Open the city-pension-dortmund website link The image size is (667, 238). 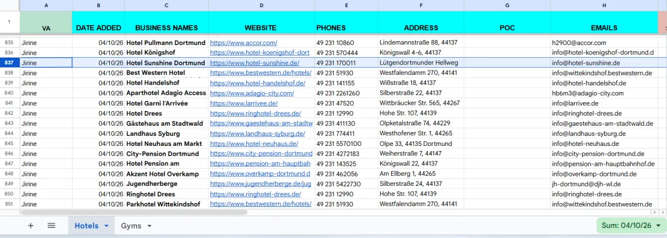261,154
